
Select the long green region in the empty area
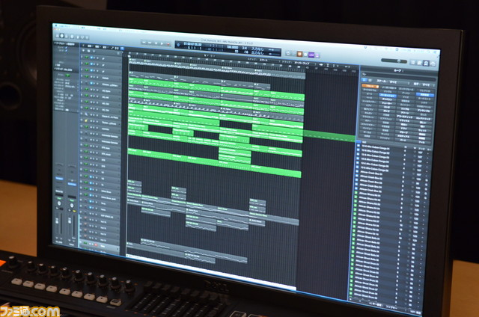[x=329, y=136]
